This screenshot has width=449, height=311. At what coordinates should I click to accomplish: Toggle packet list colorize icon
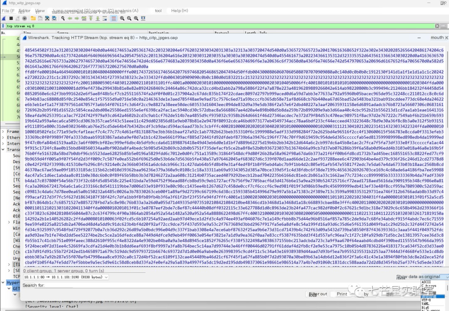113,18
